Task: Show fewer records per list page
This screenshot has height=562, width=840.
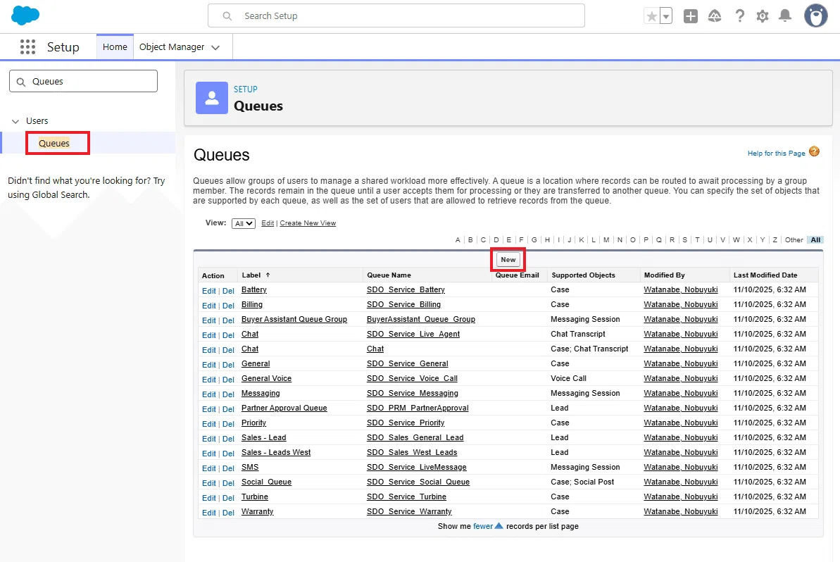Action: 483,526
